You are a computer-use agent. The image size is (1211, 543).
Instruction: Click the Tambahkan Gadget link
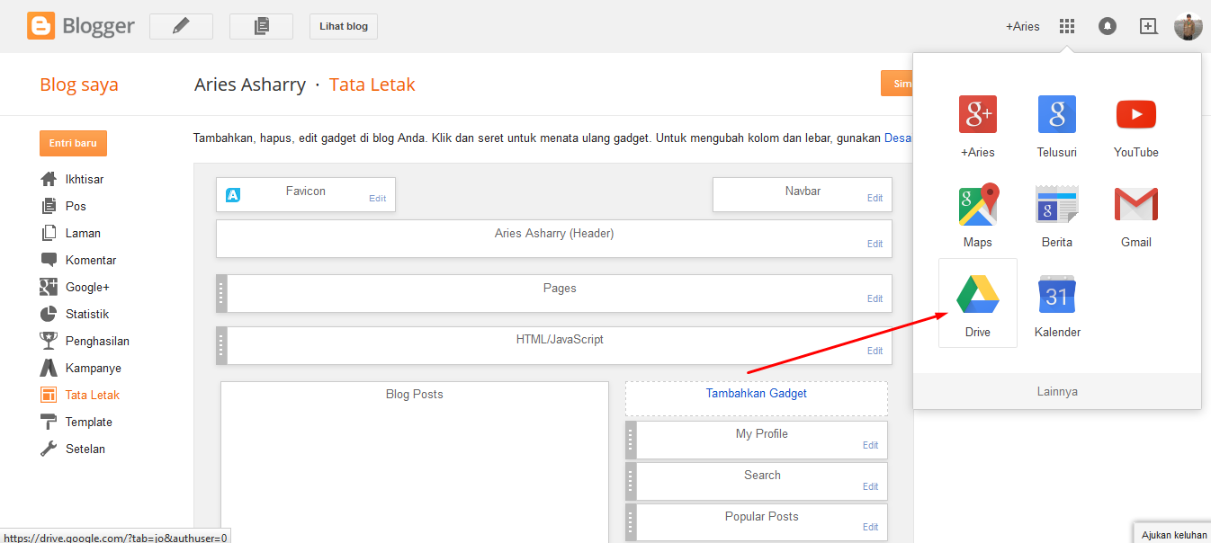point(757,393)
